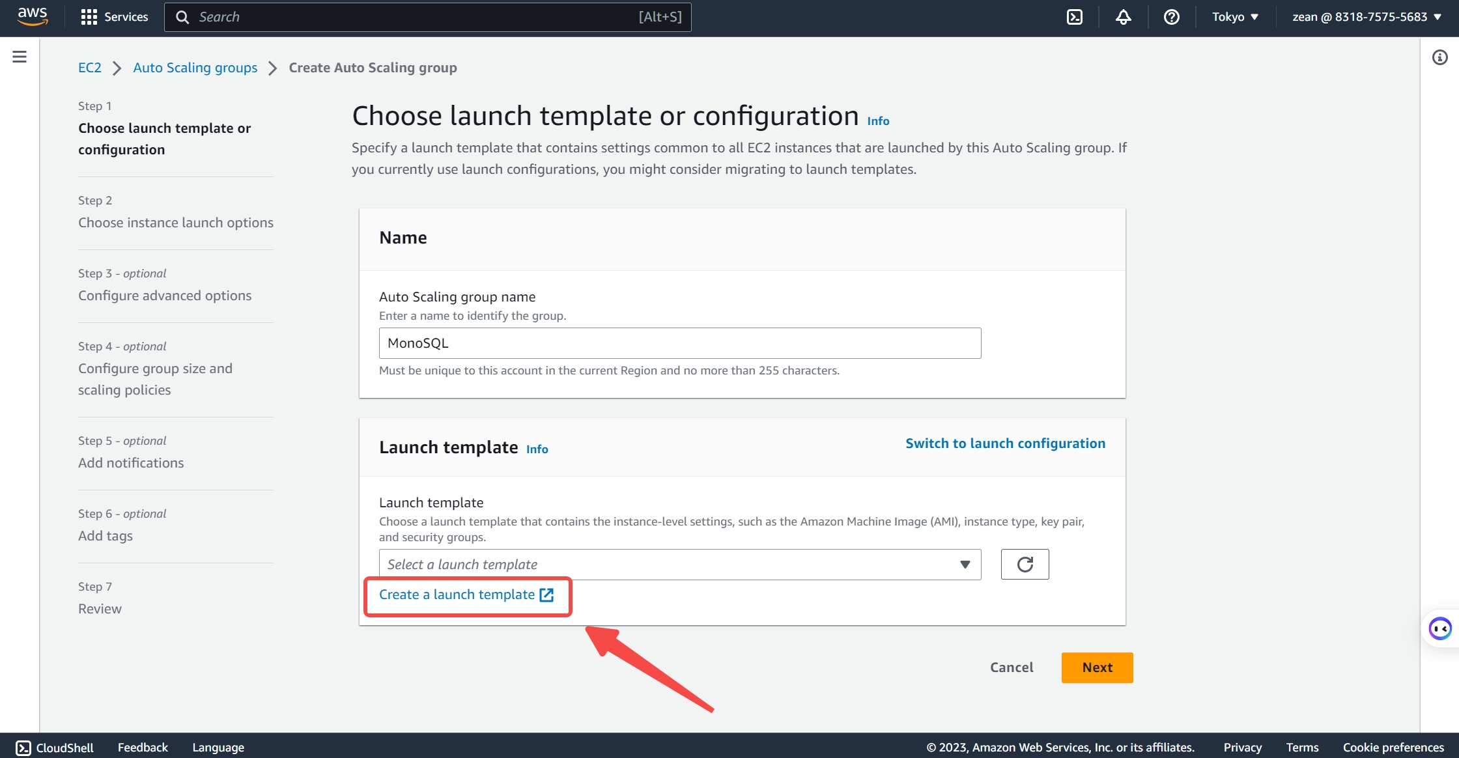Open CloudShell from the footer bar
1459x758 pixels.
click(55, 748)
